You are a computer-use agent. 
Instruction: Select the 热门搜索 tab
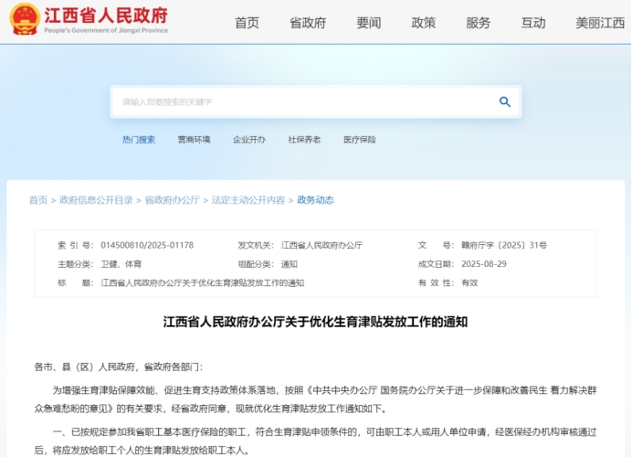click(139, 140)
